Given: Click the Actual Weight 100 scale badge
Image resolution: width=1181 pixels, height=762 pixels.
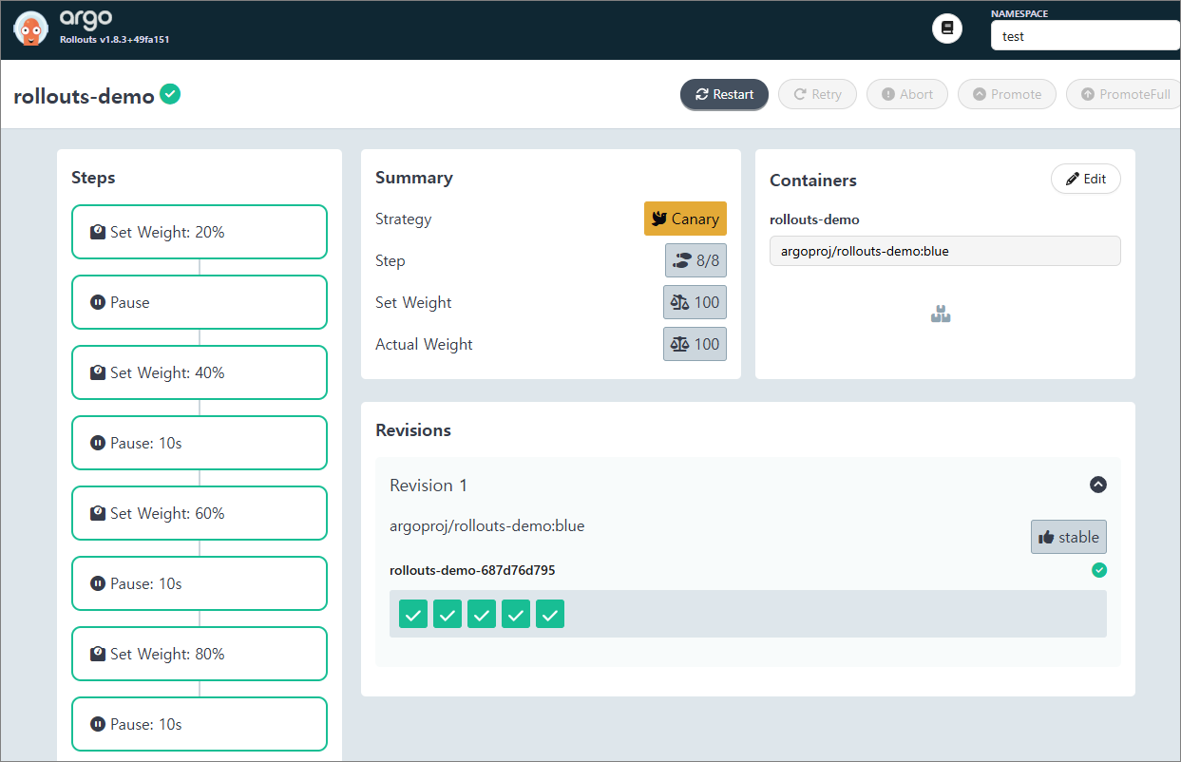Looking at the screenshot, I should click(x=695, y=344).
